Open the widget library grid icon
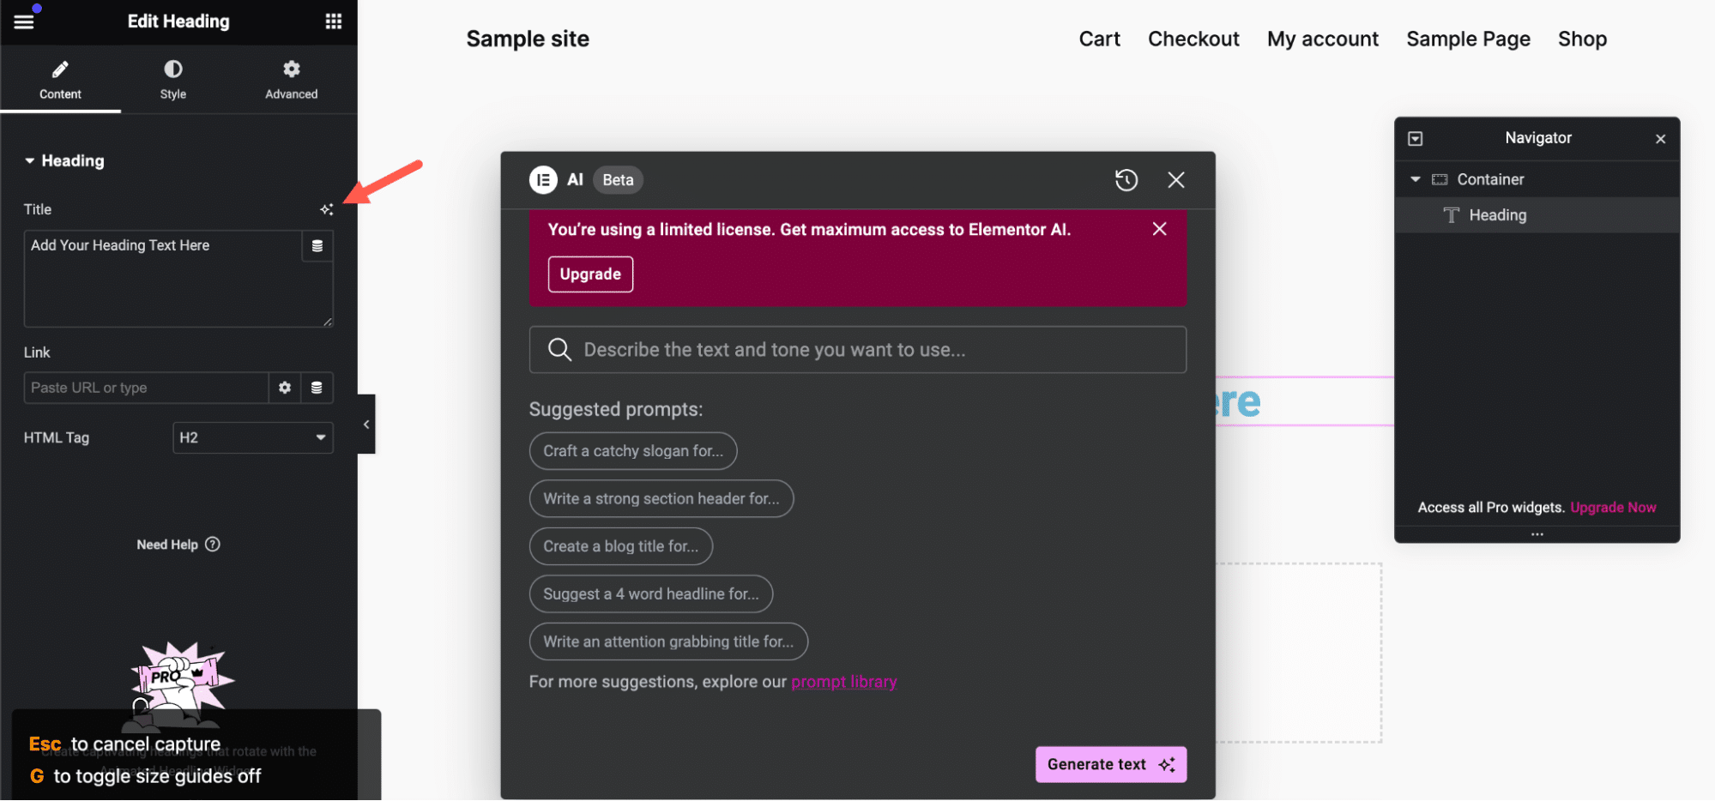The height and width of the screenshot is (801, 1715). point(334,21)
